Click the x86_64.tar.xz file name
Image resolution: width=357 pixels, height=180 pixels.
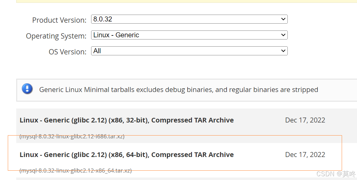tap(76, 171)
